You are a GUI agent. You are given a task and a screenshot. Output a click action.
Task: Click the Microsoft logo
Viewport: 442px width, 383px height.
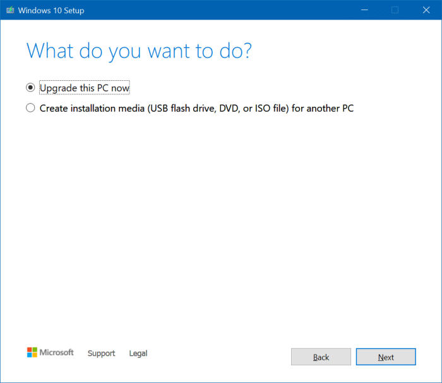[x=50, y=352]
